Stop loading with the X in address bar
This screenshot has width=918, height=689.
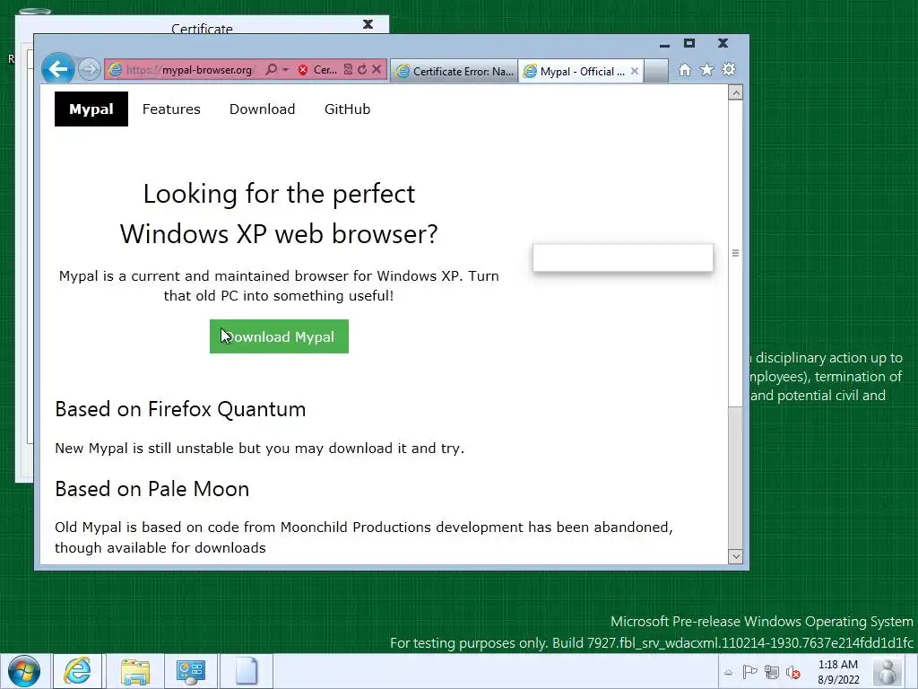[377, 69]
